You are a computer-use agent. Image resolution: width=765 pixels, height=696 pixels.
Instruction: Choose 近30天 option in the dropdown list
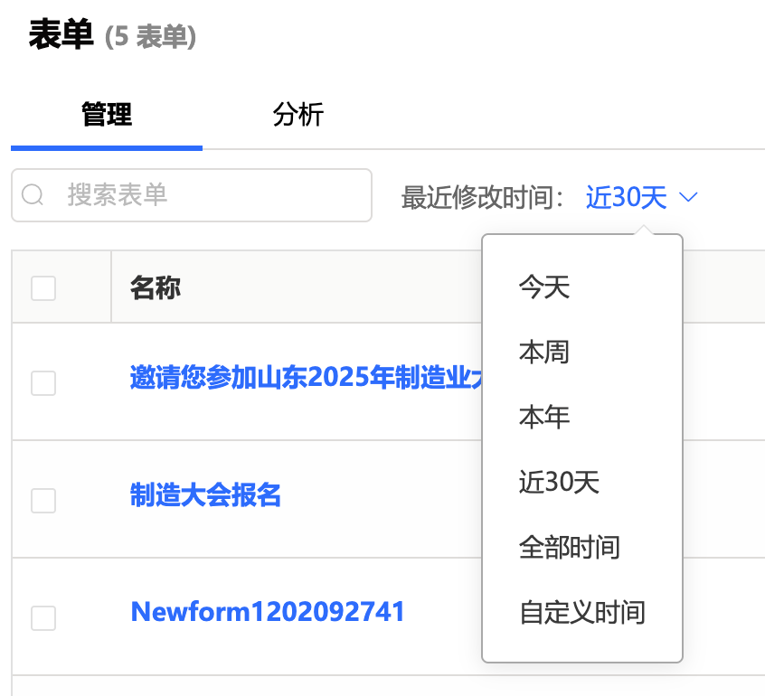pyautogui.click(x=559, y=483)
